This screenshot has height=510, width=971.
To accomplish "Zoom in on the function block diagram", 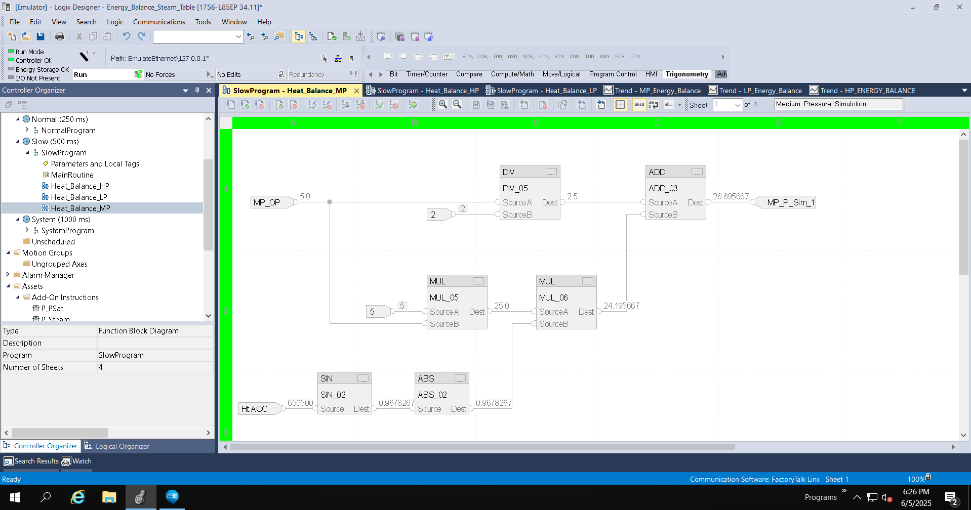I will (x=444, y=105).
